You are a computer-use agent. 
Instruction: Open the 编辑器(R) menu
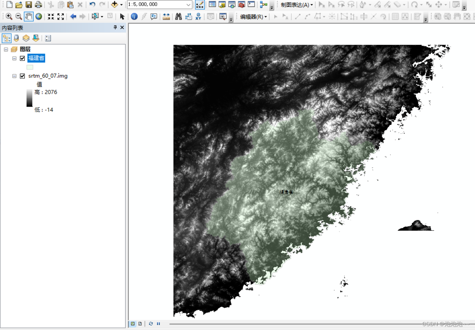[x=253, y=16]
